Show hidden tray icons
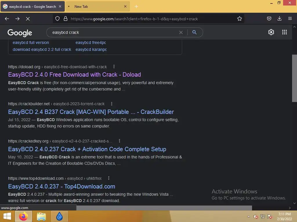Screen dimensions: 297x222 (249, 217)
